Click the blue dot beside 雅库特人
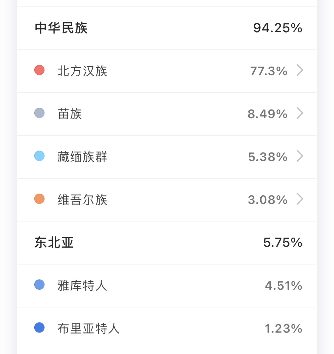Screen dimensions: 334x354 39,285
